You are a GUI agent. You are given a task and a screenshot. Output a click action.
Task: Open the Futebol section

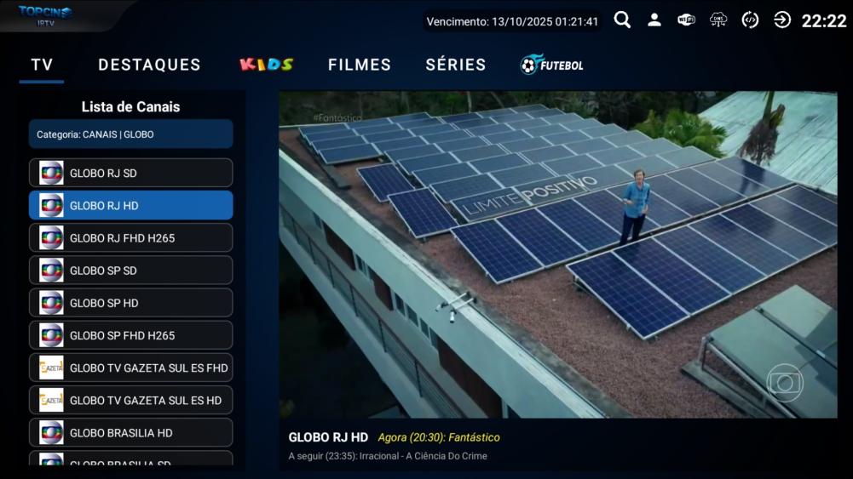click(552, 65)
